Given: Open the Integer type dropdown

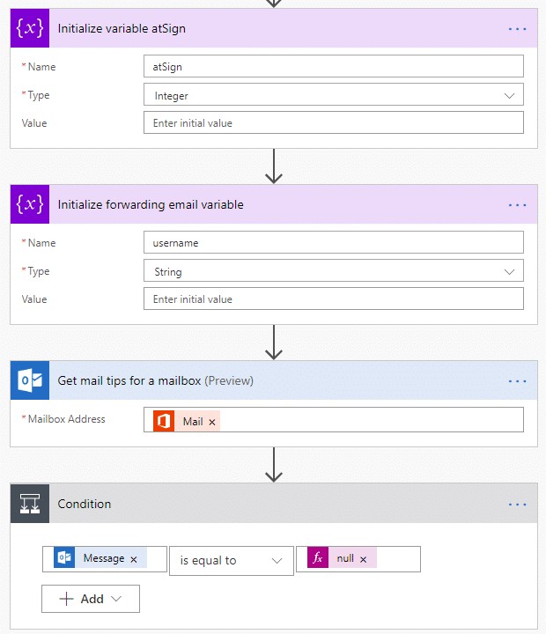Looking at the screenshot, I should click(334, 95).
